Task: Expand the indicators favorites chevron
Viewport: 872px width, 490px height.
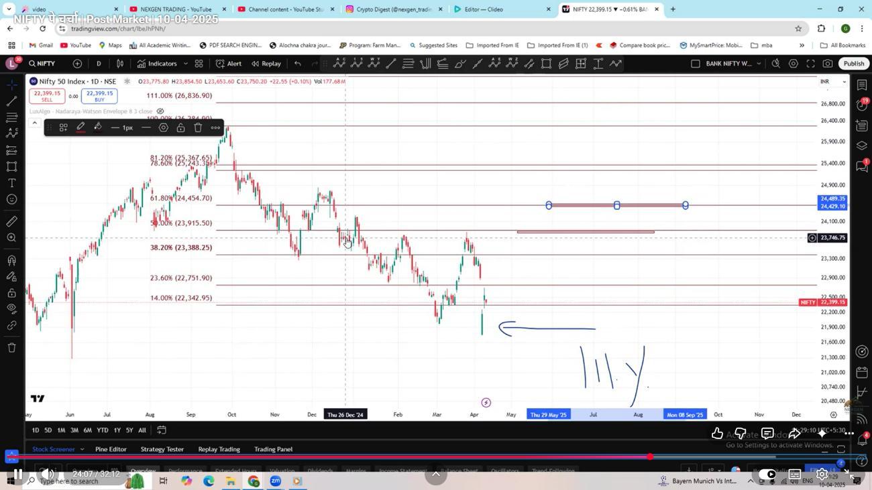Action: 184,64
